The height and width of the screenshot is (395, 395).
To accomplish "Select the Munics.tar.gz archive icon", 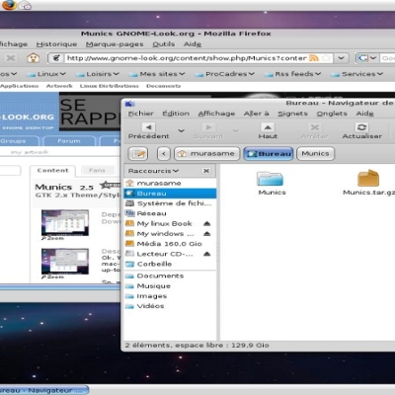I will tap(368, 178).
